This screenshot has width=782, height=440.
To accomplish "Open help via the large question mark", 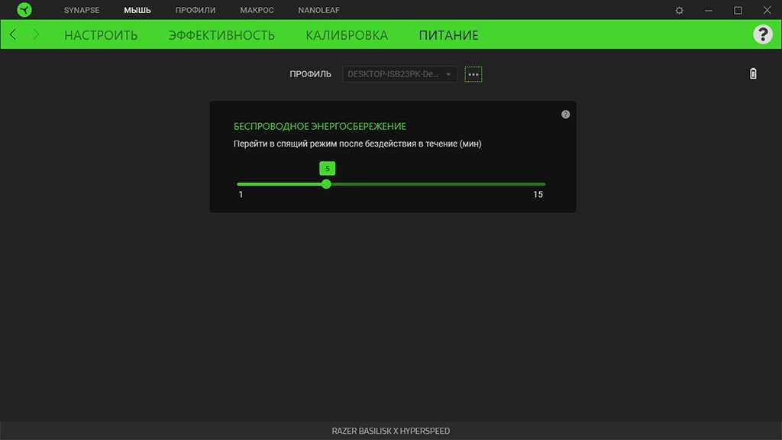I will tap(762, 34).
